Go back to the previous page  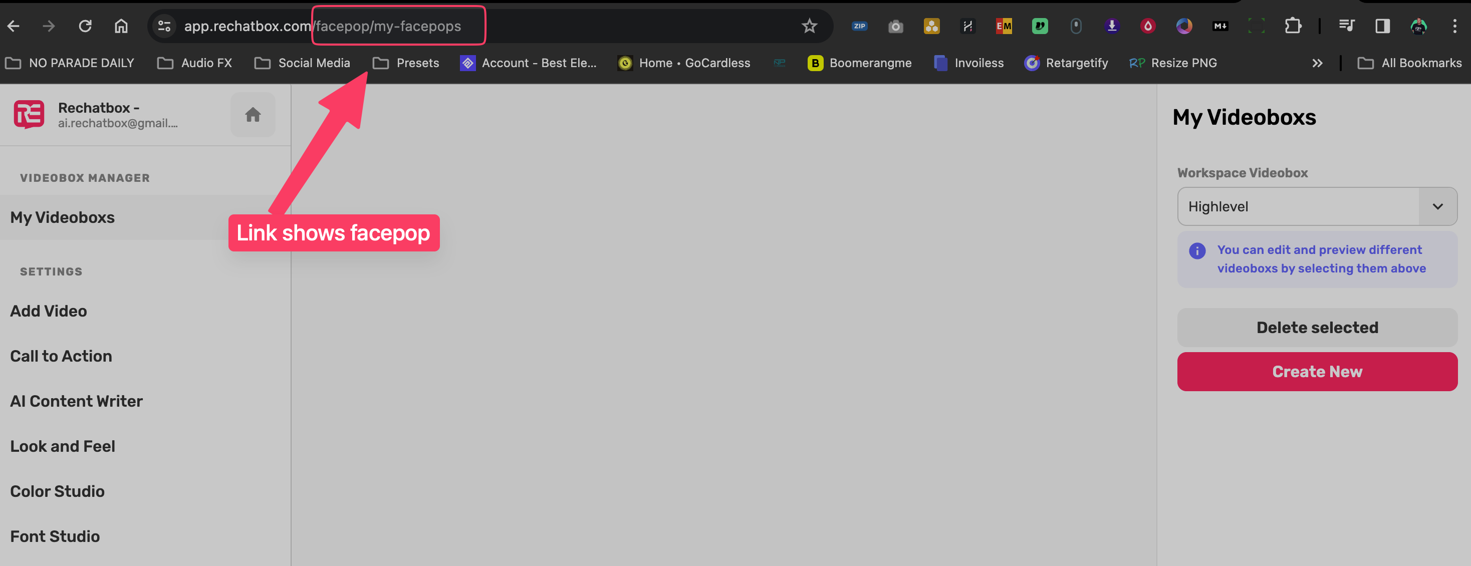[x=14, y=26]
